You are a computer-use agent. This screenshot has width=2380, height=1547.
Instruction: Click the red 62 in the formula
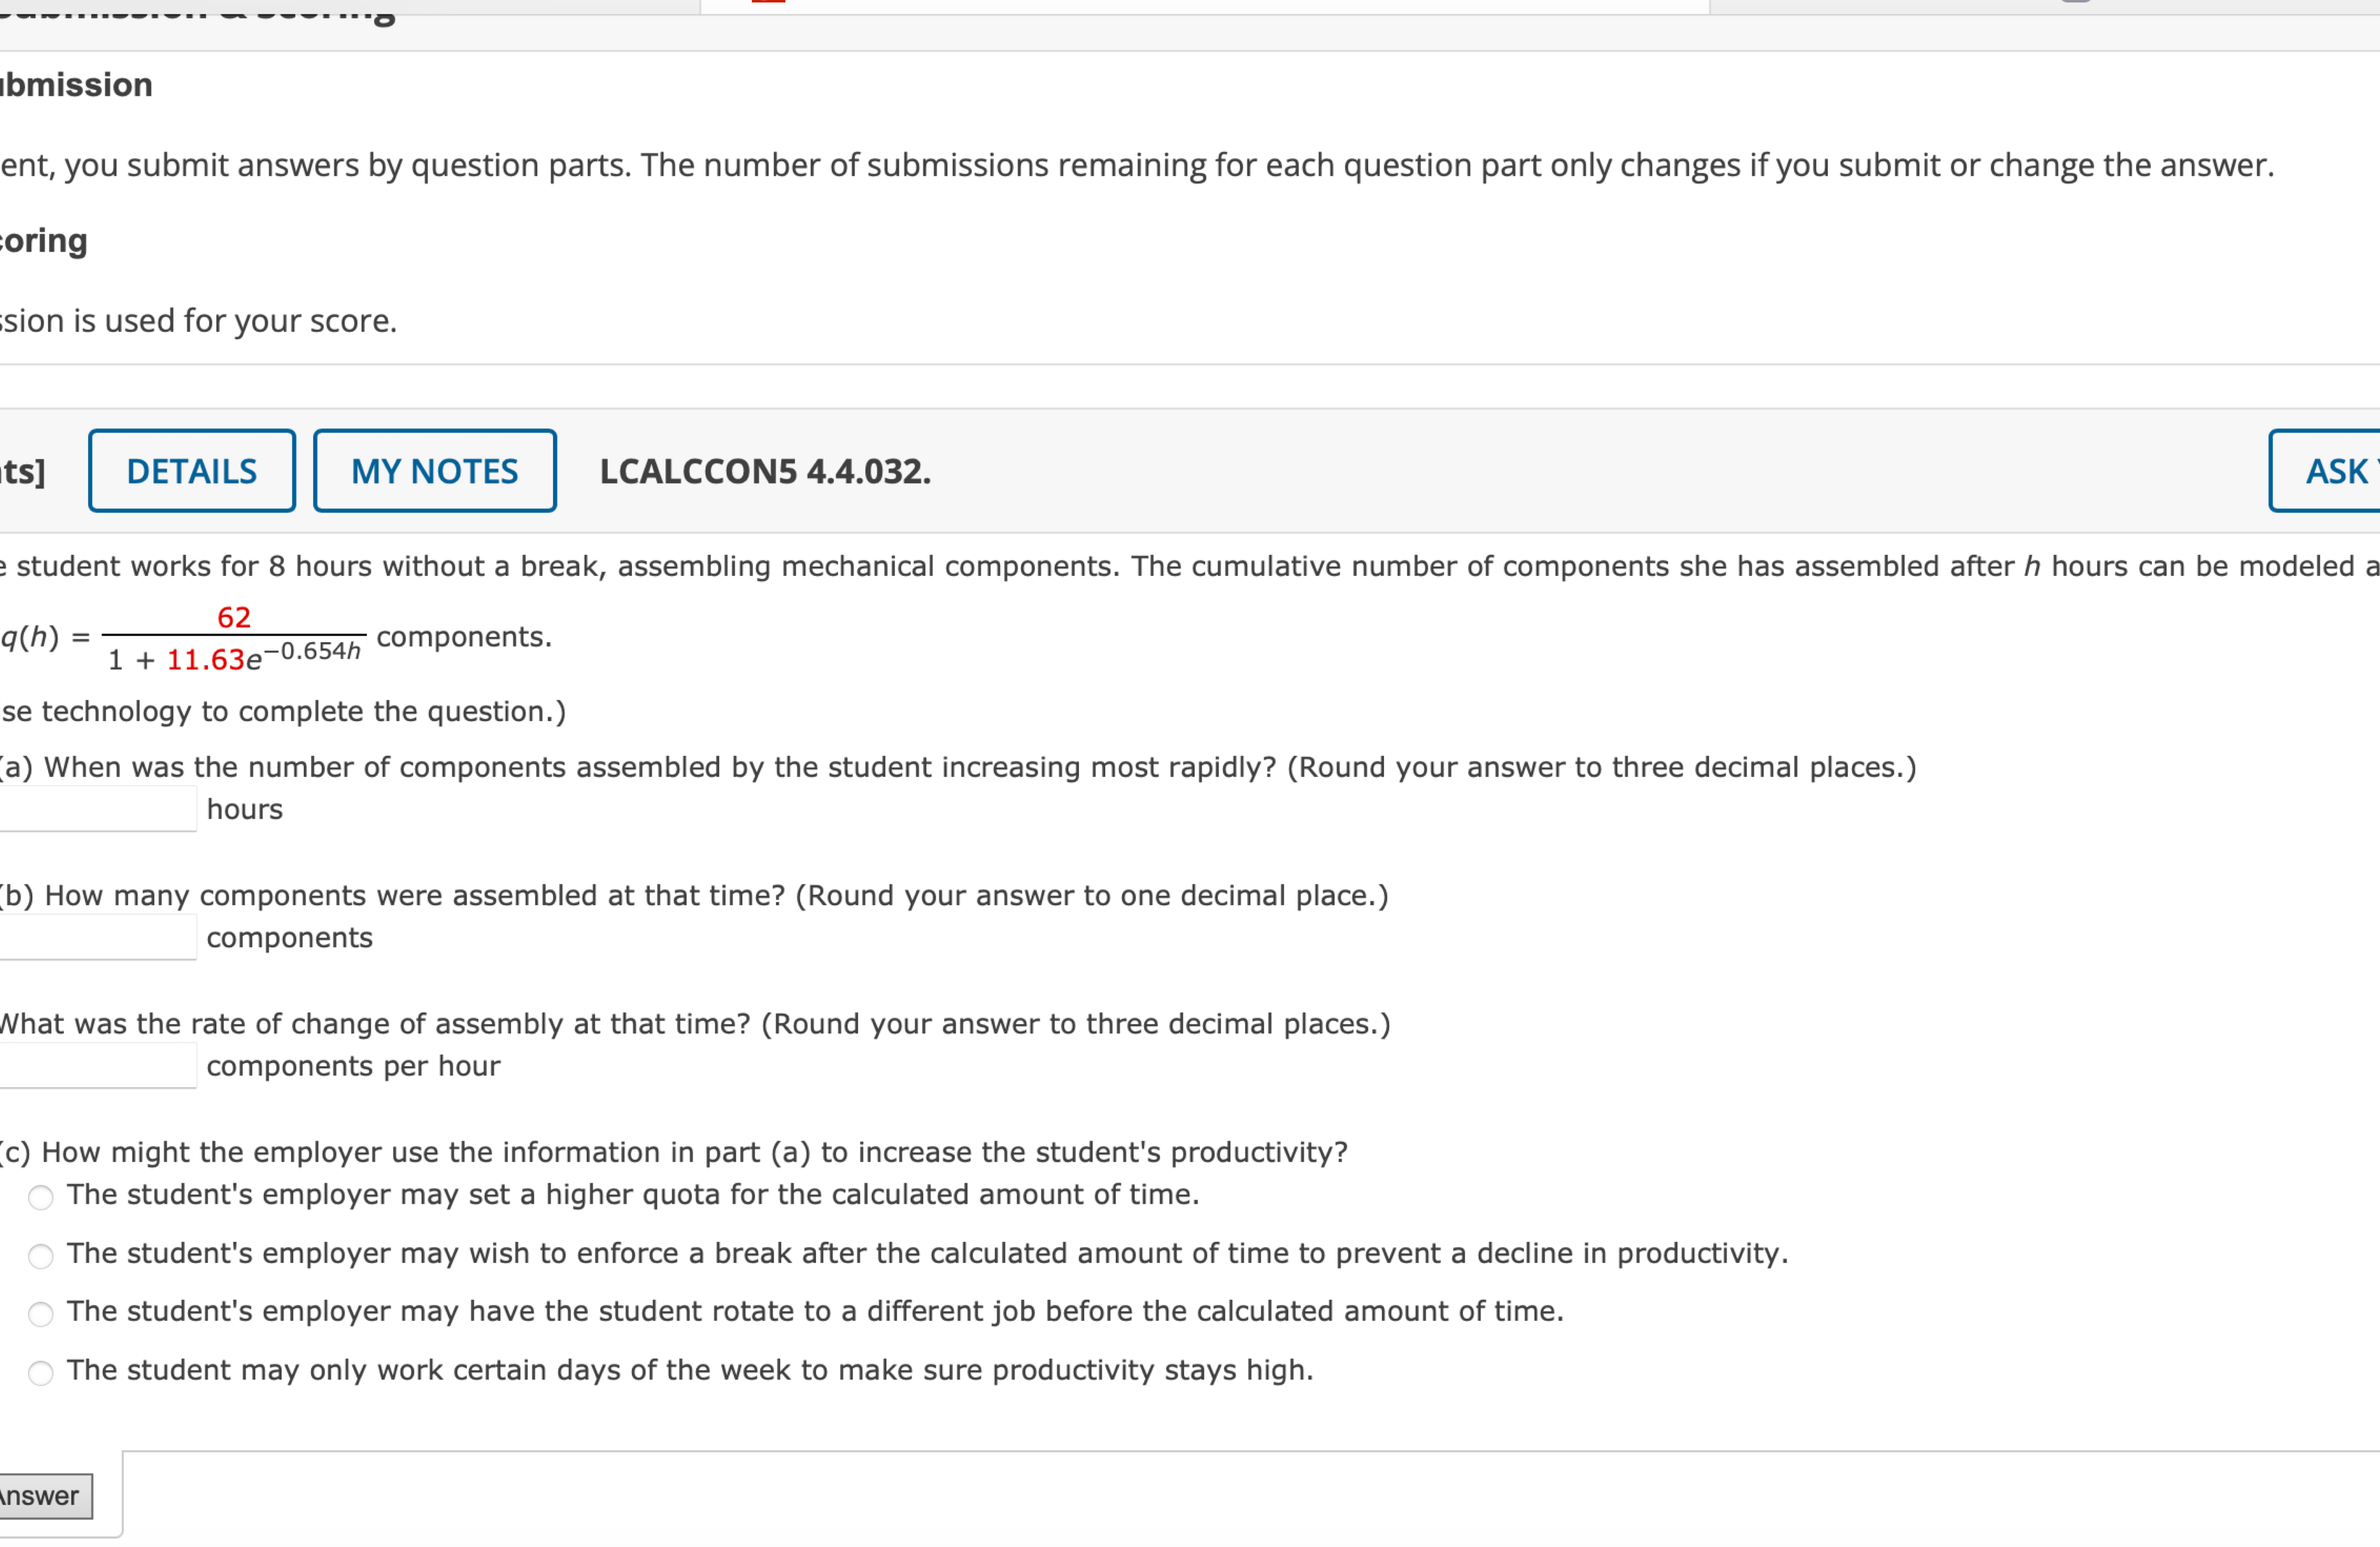(x=233, y=617)
